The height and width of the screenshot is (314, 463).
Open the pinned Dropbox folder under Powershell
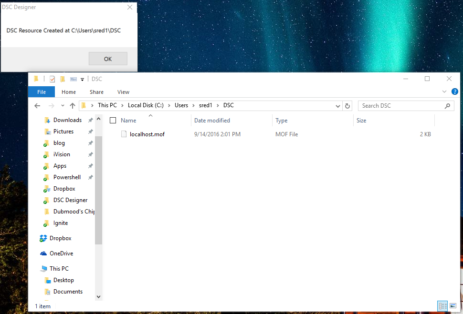click(64, 189)
